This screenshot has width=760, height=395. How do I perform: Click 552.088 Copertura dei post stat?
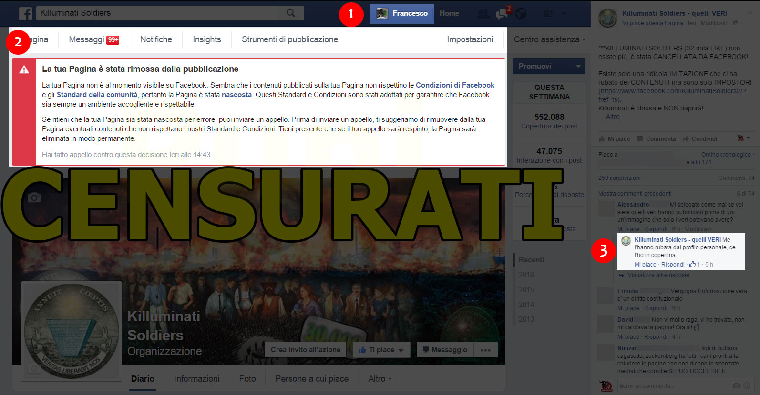(549, 121)
